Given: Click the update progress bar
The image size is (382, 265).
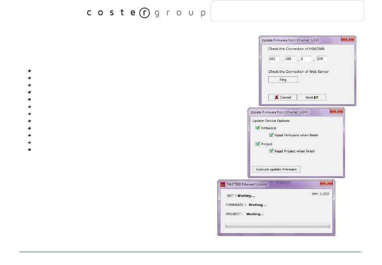Looking at the screenshot, I should [277, 226].
